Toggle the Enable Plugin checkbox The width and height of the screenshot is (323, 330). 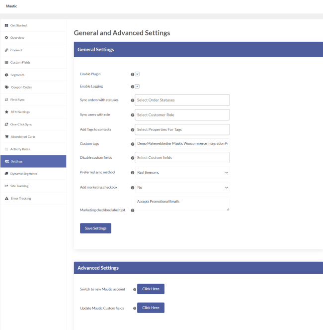click(137, 74)
